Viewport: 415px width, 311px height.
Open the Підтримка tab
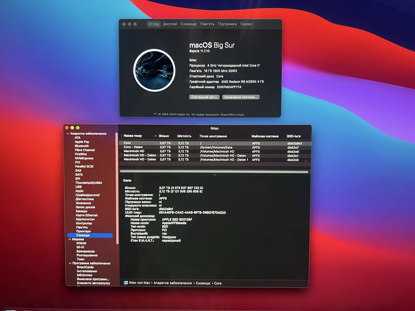[227, 24]
